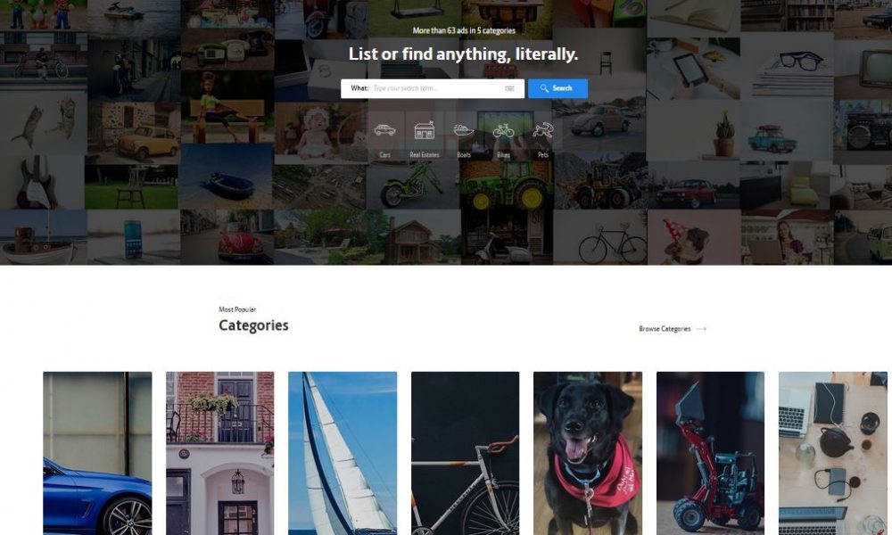The width and height of the screenshot is (892, 535).
Task: Open the Browse Categories link
Action: pos(665,329)
